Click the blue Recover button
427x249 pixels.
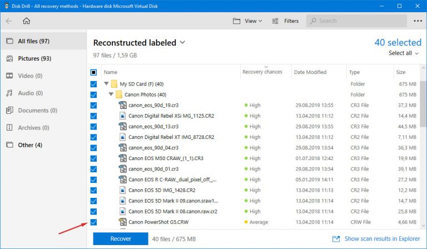coord(120,238)
